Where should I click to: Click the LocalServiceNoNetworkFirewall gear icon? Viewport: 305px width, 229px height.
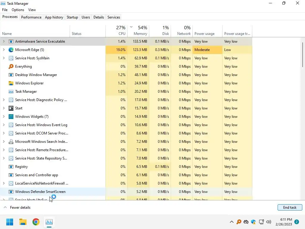pyautogui.click(x=11, y=183)
